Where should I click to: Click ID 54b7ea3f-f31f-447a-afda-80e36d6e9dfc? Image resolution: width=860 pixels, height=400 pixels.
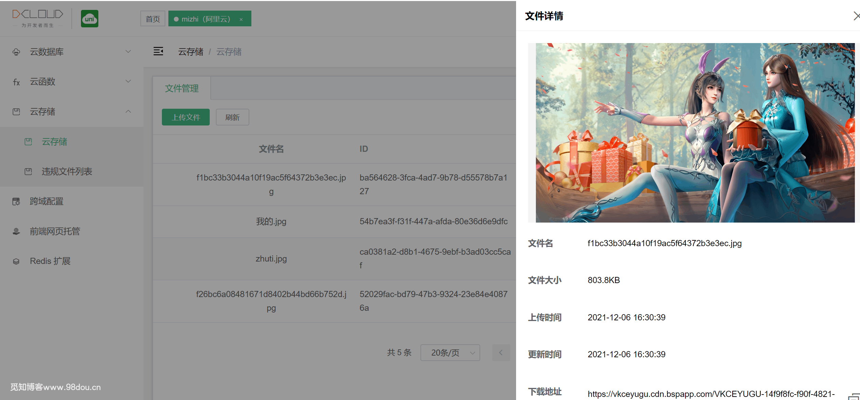point(433,222)
